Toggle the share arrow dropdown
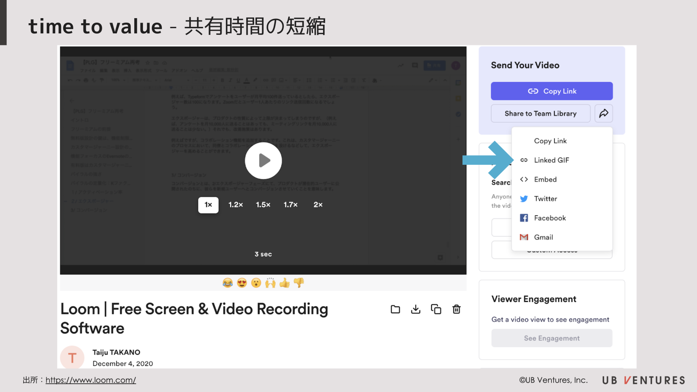This screenshot has width=697, height=392. 604,114
